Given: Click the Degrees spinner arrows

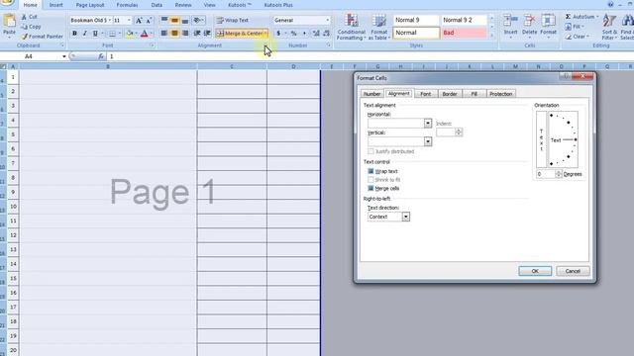Looking at the screenshot, I should click(559, 174).
